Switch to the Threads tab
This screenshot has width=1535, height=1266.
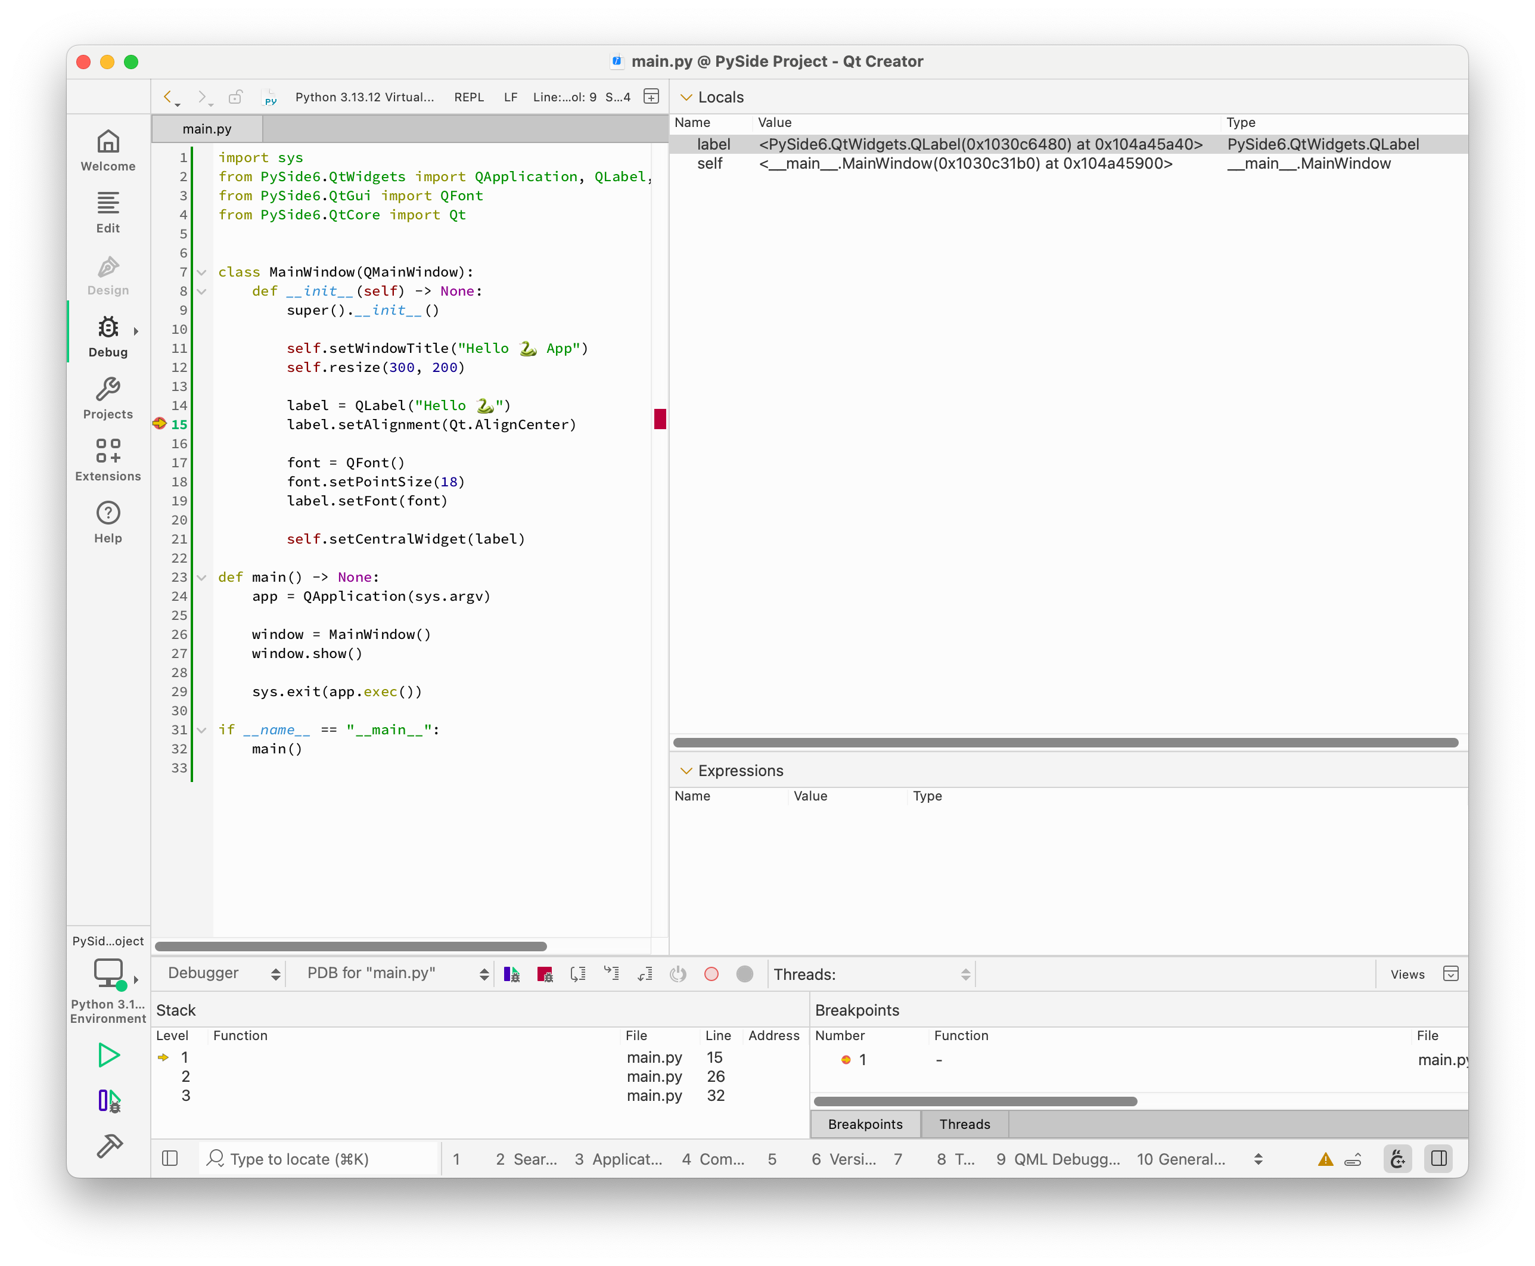(x=964, y=1124)
